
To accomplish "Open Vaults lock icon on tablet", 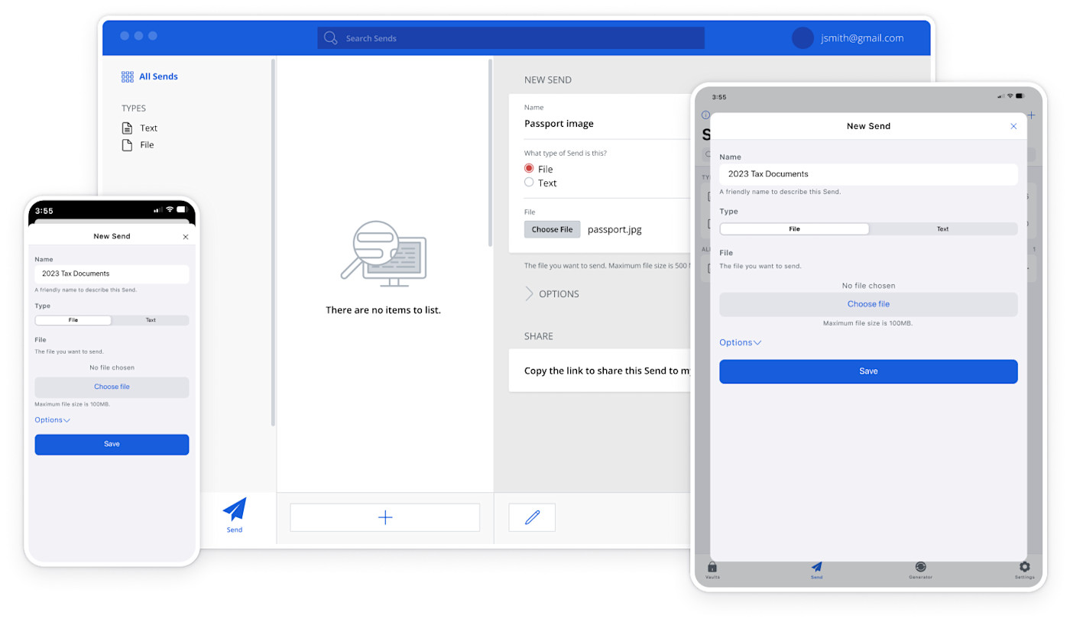I will (712, 568).
